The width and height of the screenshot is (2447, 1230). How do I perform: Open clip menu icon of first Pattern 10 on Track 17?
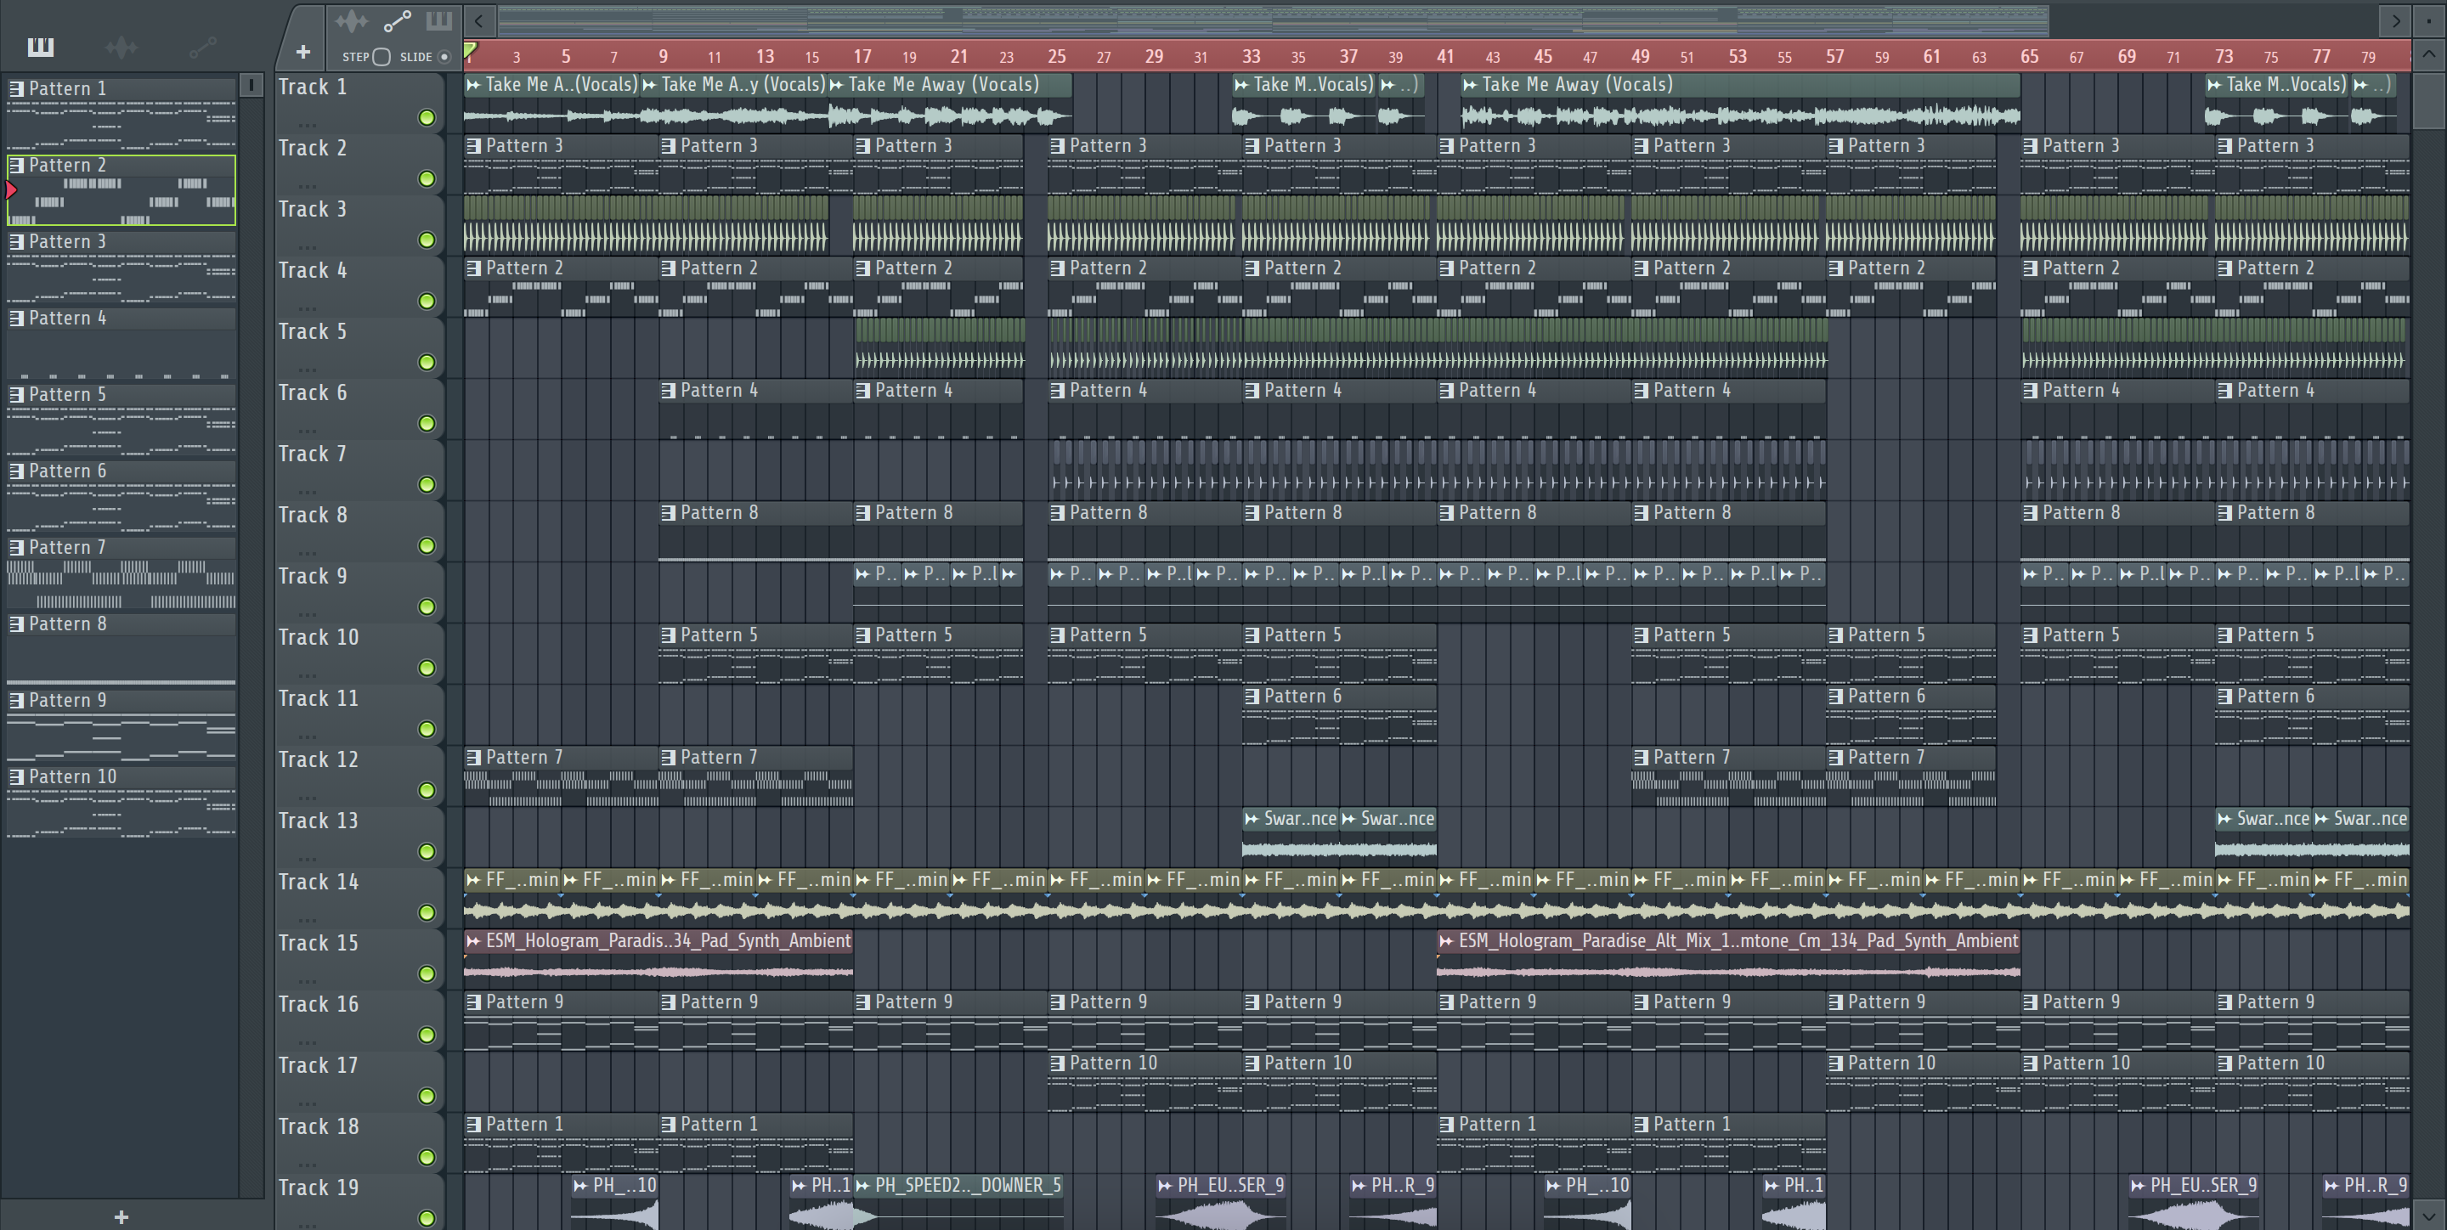[1057, 1064]
